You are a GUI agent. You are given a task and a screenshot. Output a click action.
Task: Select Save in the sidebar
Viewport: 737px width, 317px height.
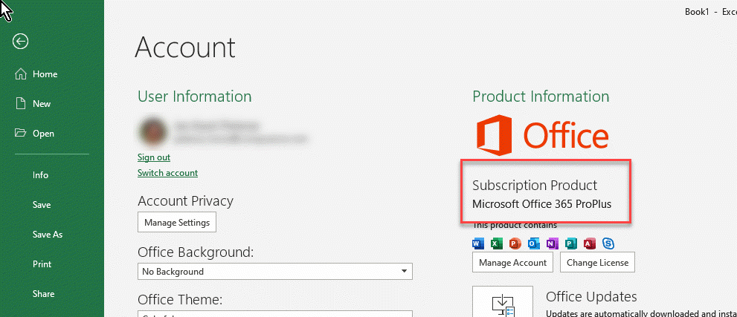[42, 205]
